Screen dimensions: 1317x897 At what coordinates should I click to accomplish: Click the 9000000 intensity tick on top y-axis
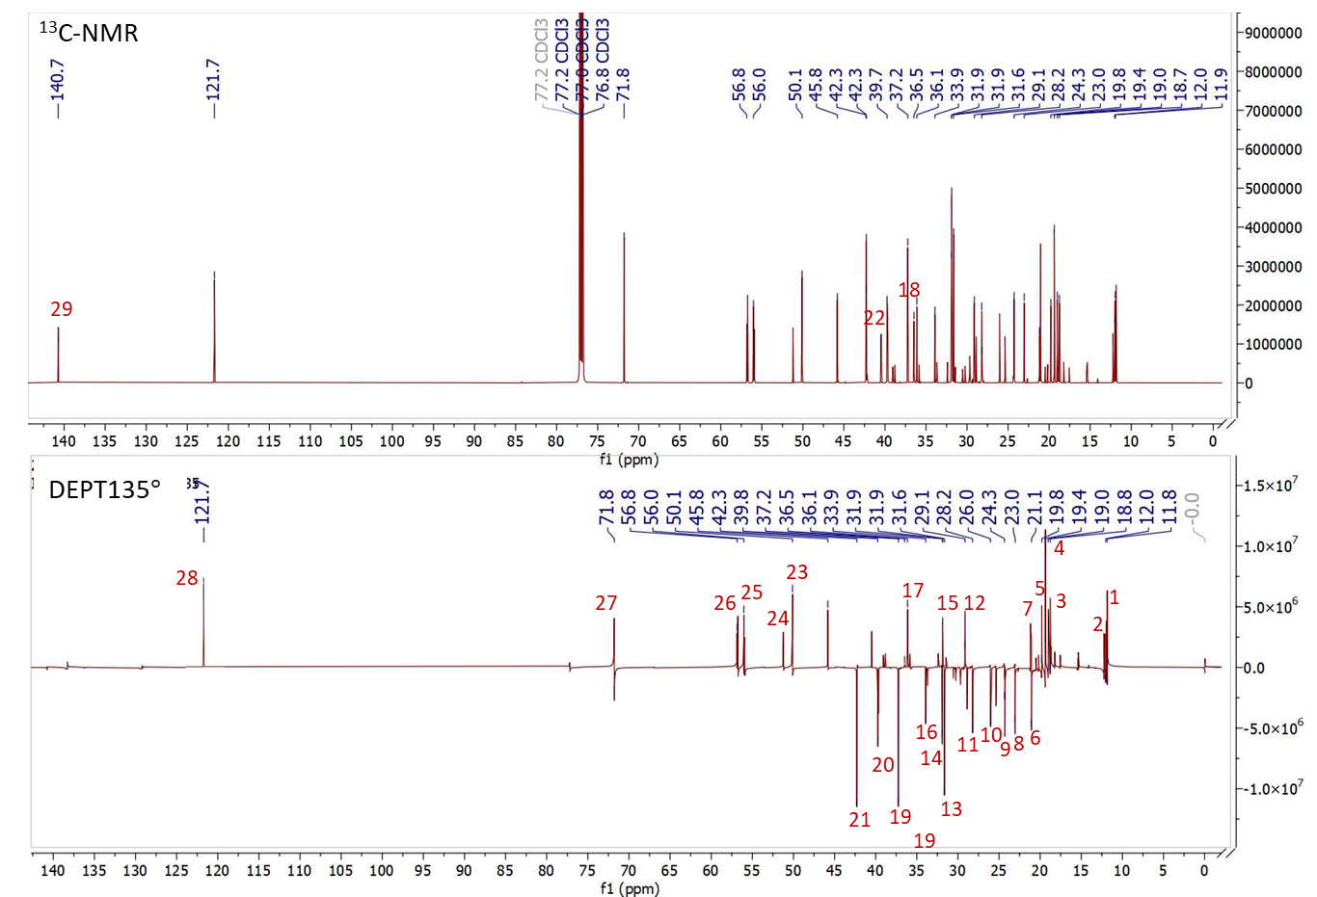tap(1274, 33)
